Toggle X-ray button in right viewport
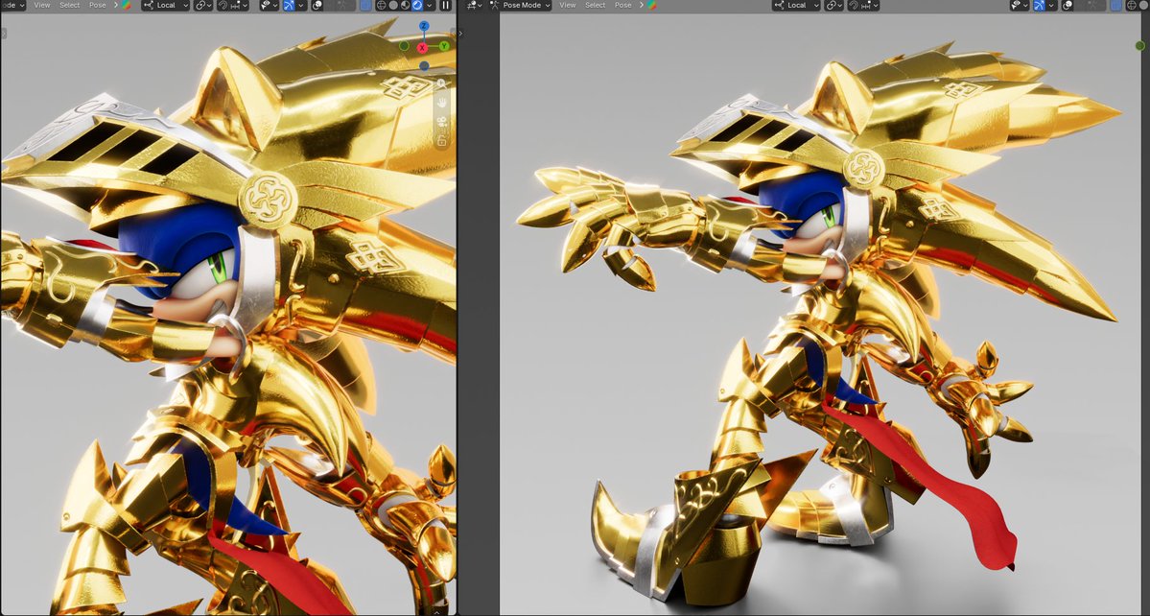Screen dimensions: 1150x616 pos(1116,5)
